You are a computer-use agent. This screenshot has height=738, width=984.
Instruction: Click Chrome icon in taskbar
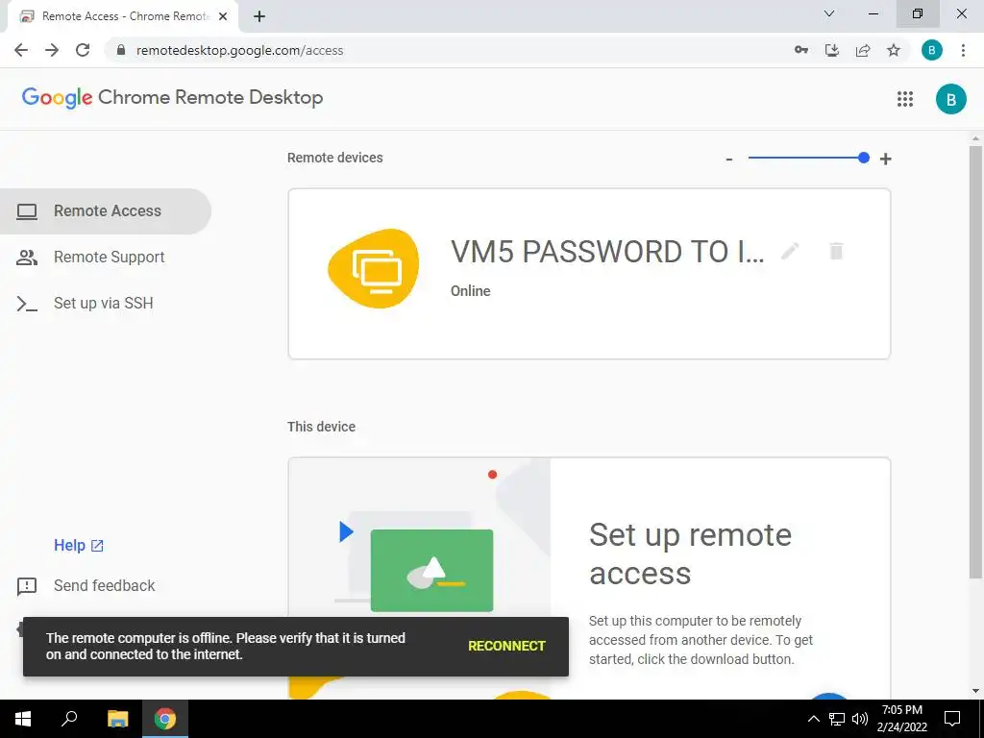165,719
